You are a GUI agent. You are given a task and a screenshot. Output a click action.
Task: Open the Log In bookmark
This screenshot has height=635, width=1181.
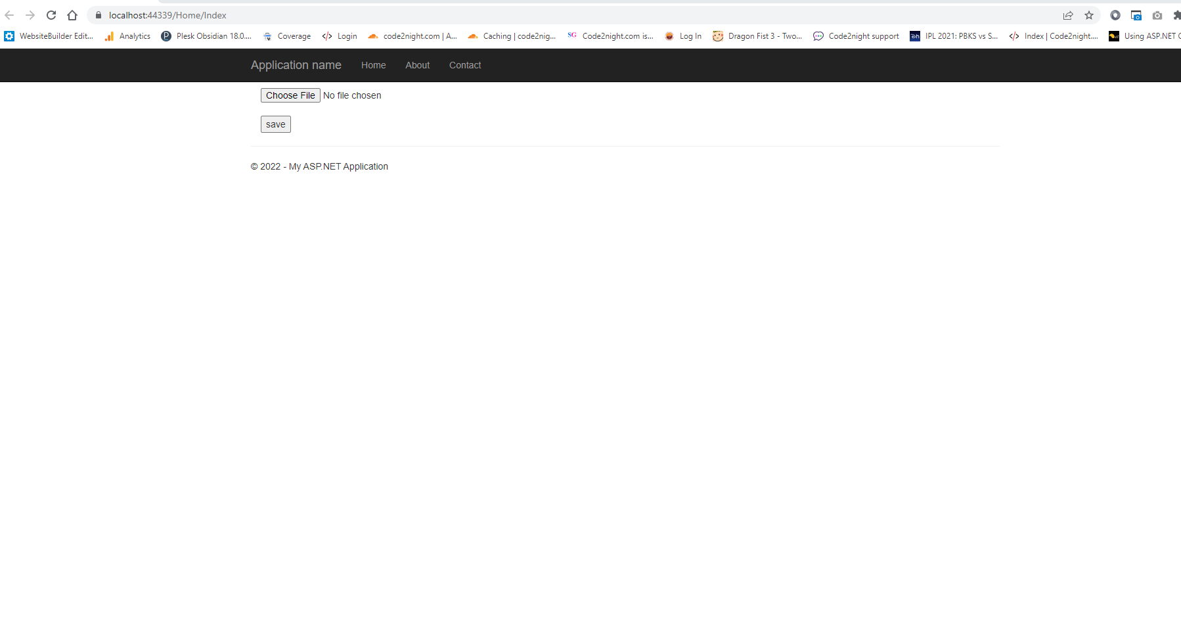[683, 36]
